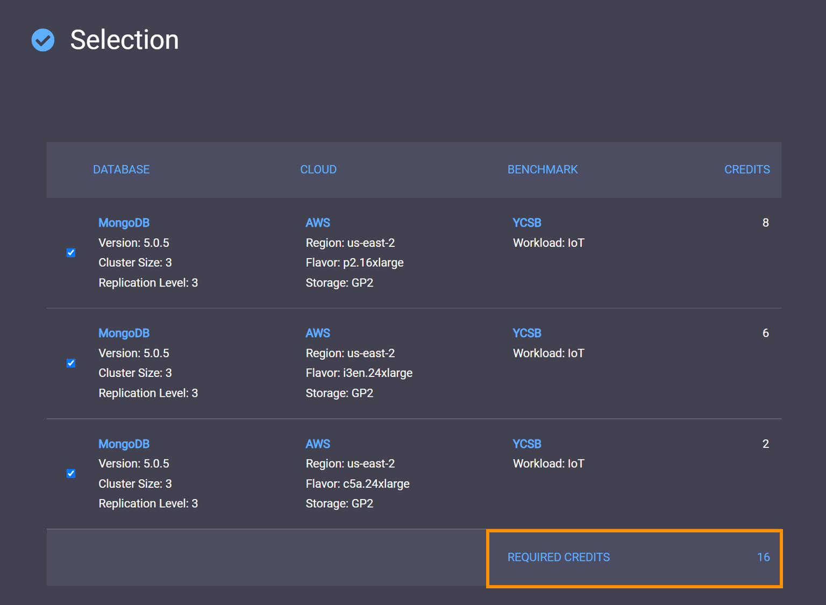Open the MongoDB link in the c5a.24xlarge row
The width and height of the screenshot is (826, 605).
pos(124,444)
